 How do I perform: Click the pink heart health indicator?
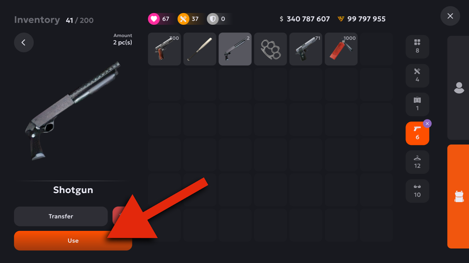point(154,19)
